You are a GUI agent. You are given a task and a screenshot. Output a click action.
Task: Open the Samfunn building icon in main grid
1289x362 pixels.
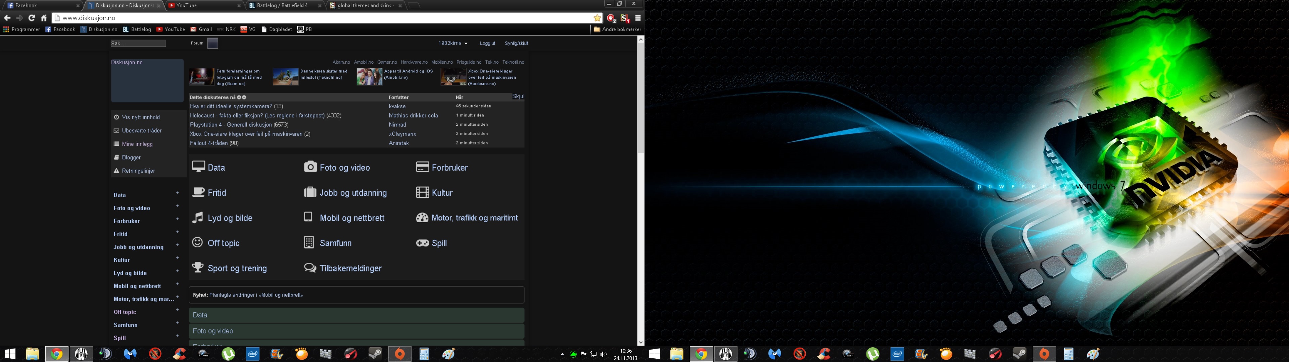coord(309,242)
